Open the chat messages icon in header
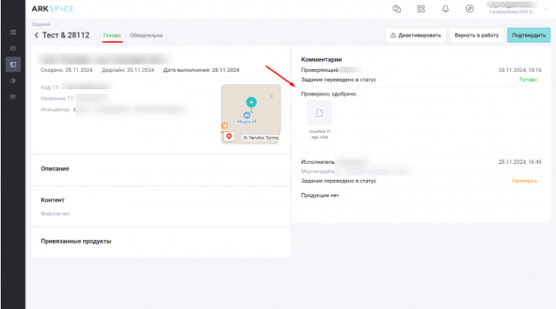The height and width of the screenshot is (309, 556). 396,9
